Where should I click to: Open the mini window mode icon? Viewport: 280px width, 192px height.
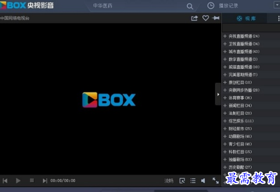click(182, 181)
